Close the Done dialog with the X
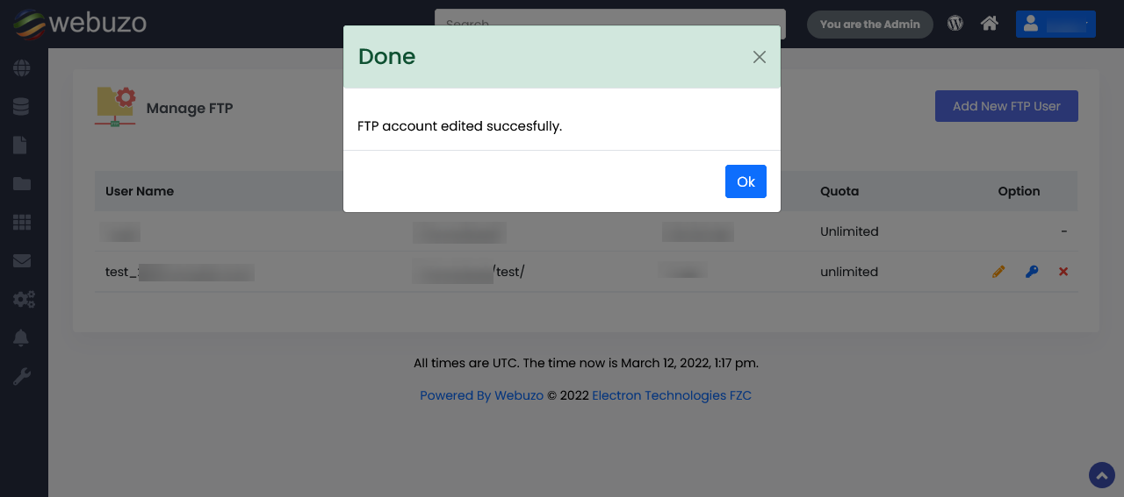This screenshot has height=497, width=1124. [x=760, y=57]
